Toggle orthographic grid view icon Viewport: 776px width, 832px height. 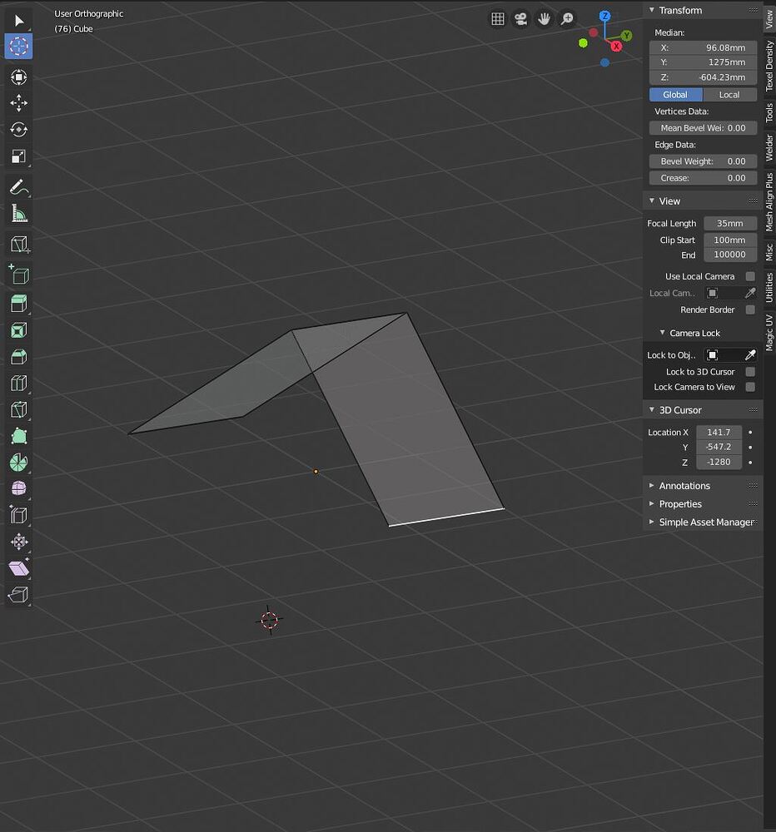498,19
